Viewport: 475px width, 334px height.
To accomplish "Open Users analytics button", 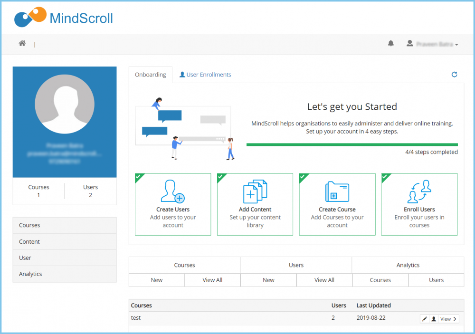I will tap(436, 280).
